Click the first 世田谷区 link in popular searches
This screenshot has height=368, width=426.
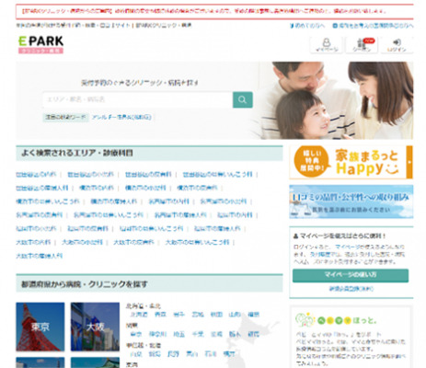click(36, 175)
